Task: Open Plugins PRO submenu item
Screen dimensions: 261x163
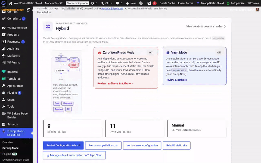Action: pyautogui.click(x=10, y=154)
